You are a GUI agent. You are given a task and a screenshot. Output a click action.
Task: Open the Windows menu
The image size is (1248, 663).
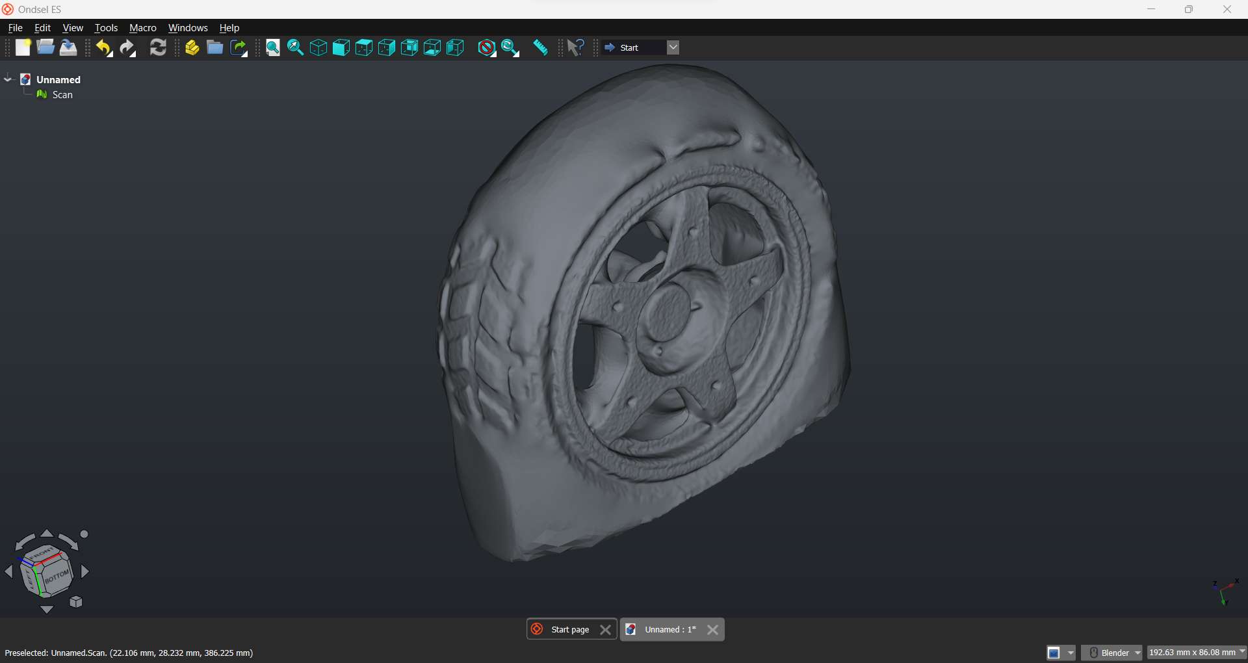[188, 28]
